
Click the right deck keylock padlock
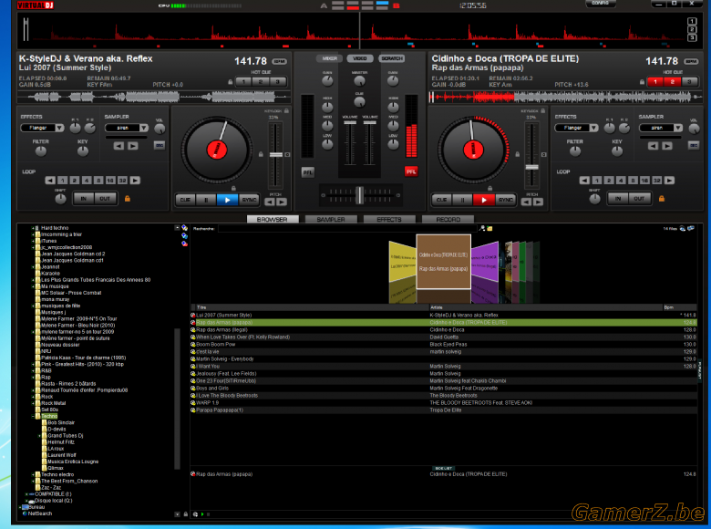542,110
